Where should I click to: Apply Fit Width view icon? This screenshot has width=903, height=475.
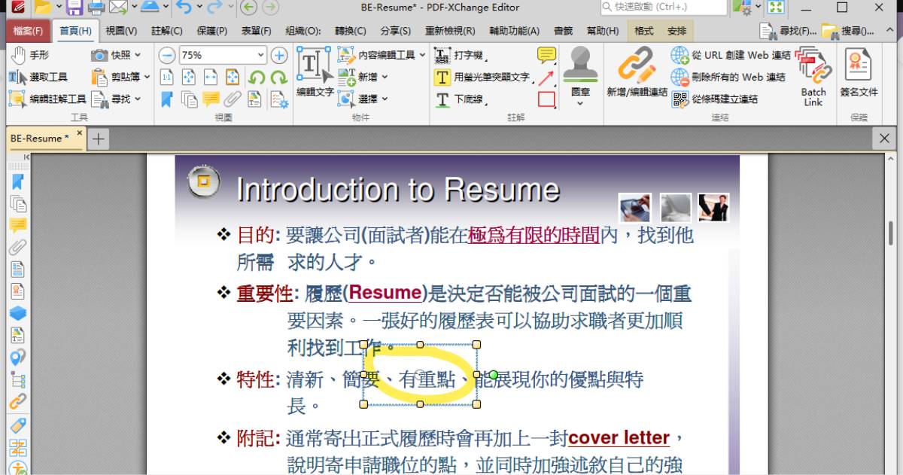tap(211, 77)
